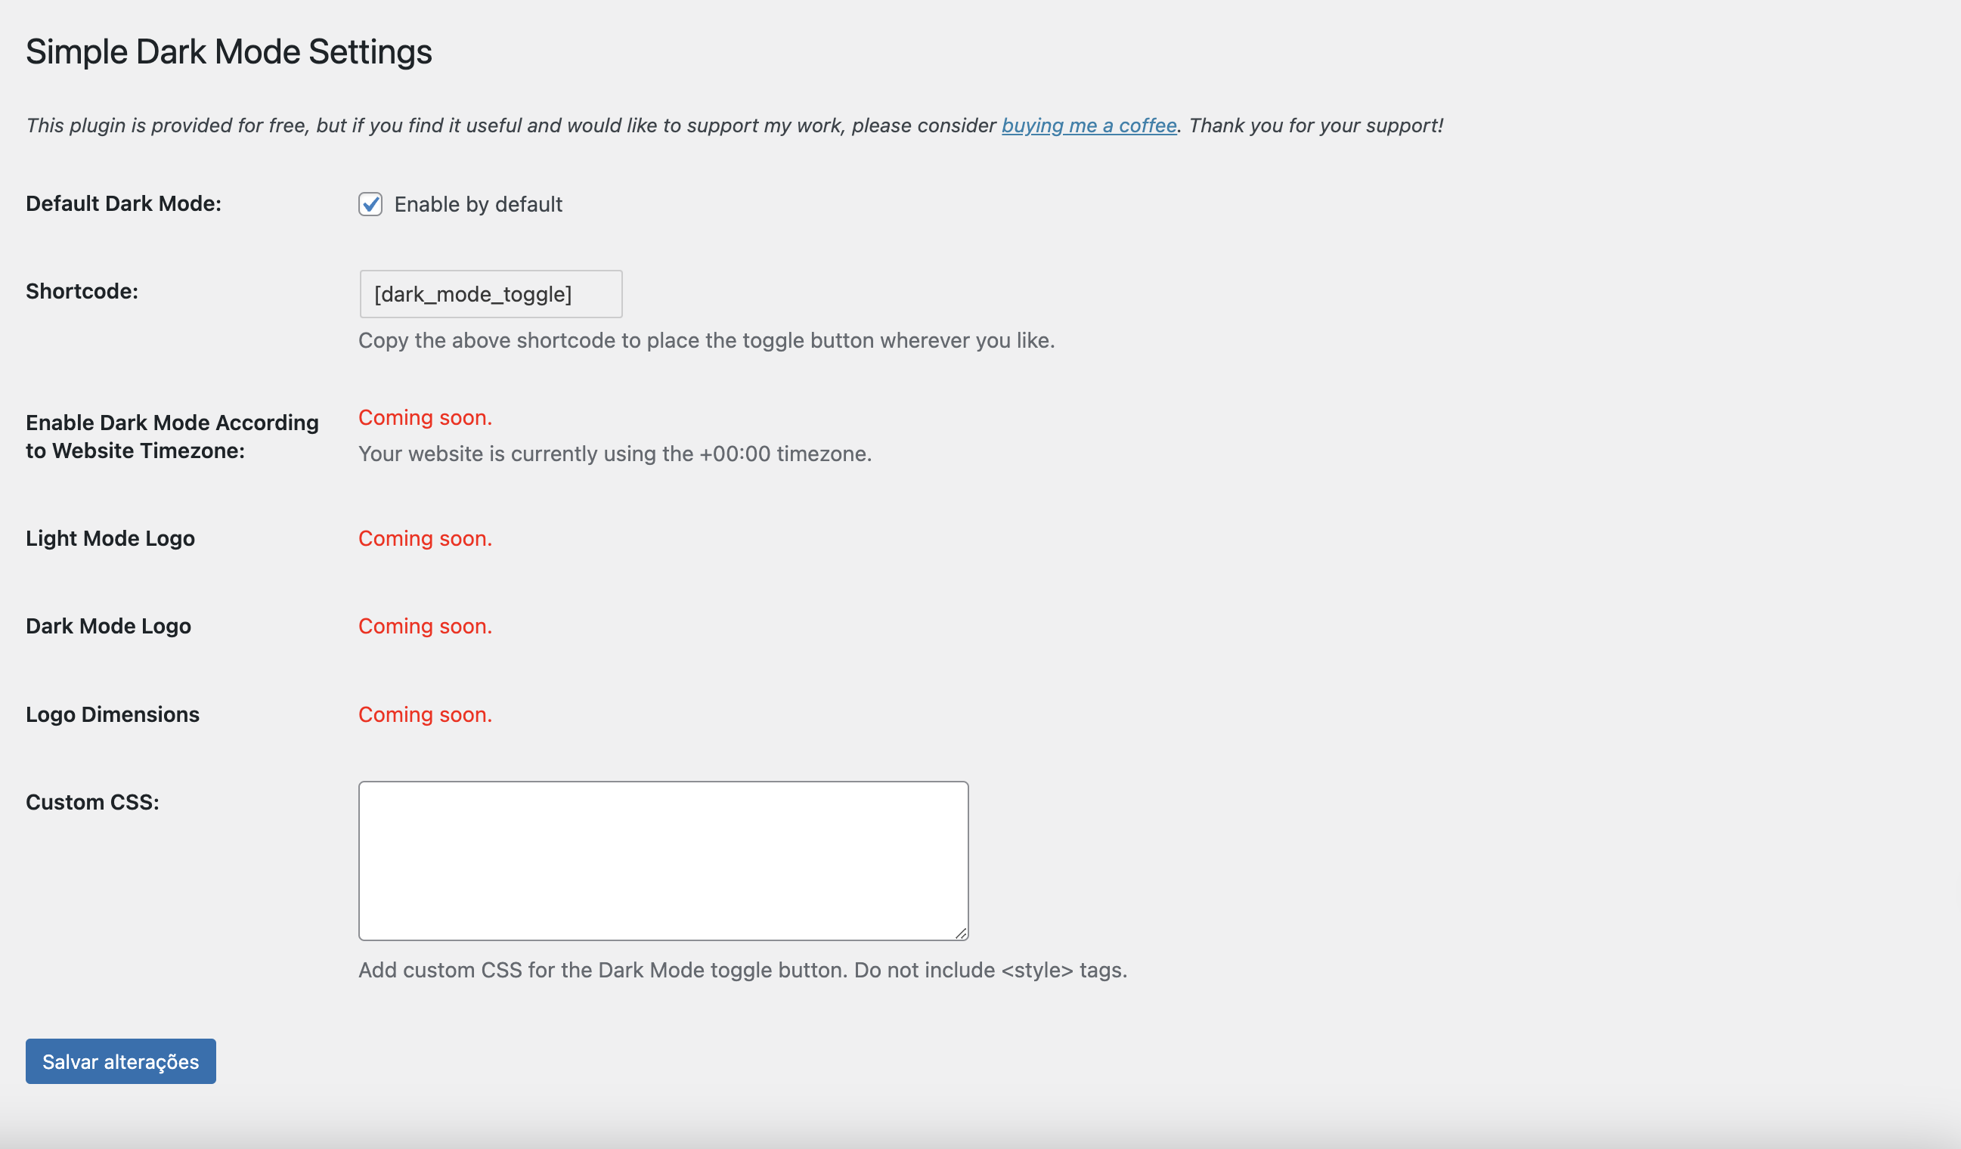Click the 'Default Dark Mode:' field label

[123, 204]
